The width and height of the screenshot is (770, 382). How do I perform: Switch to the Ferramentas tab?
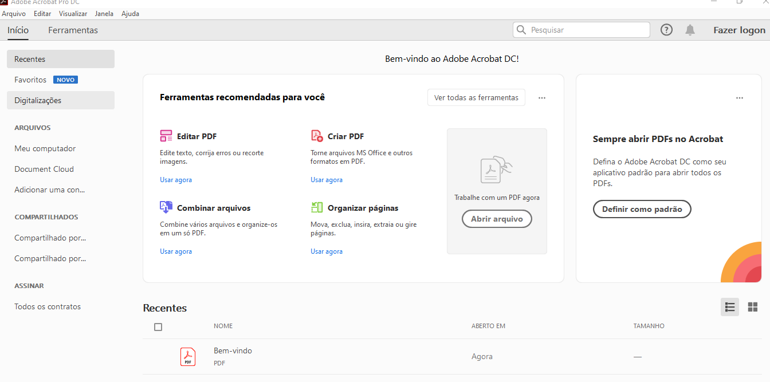(x=73, y=30)
